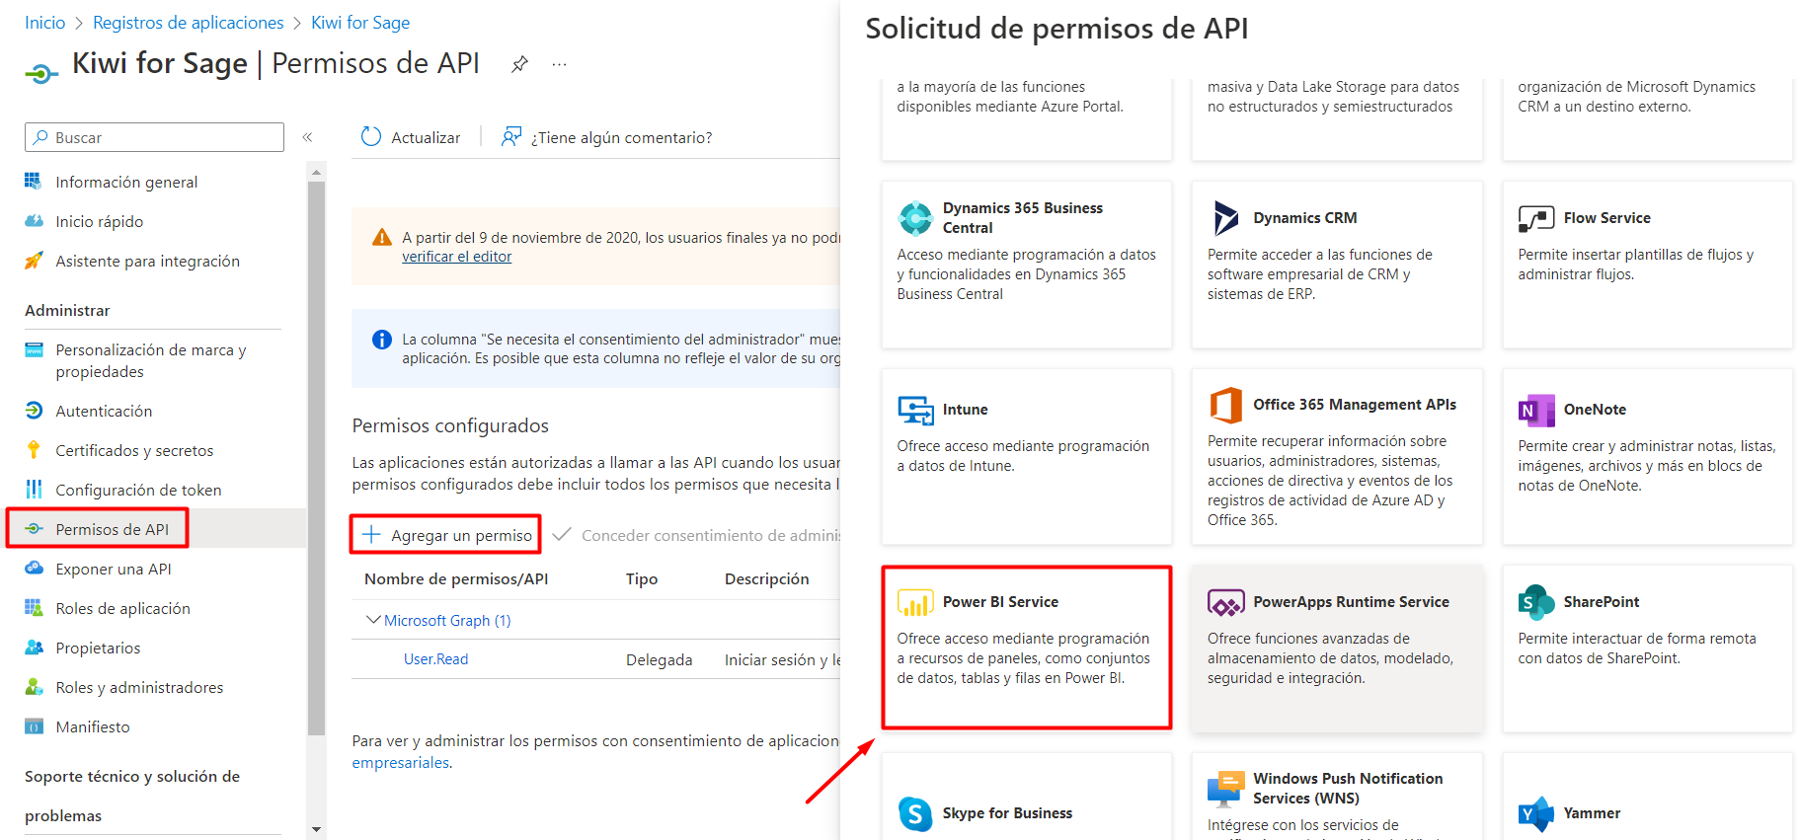Click the Dynamics CRM logo icon
Image resolution: width=1800 pixels, height=840 pixels.
click(x=1225, y=218)
